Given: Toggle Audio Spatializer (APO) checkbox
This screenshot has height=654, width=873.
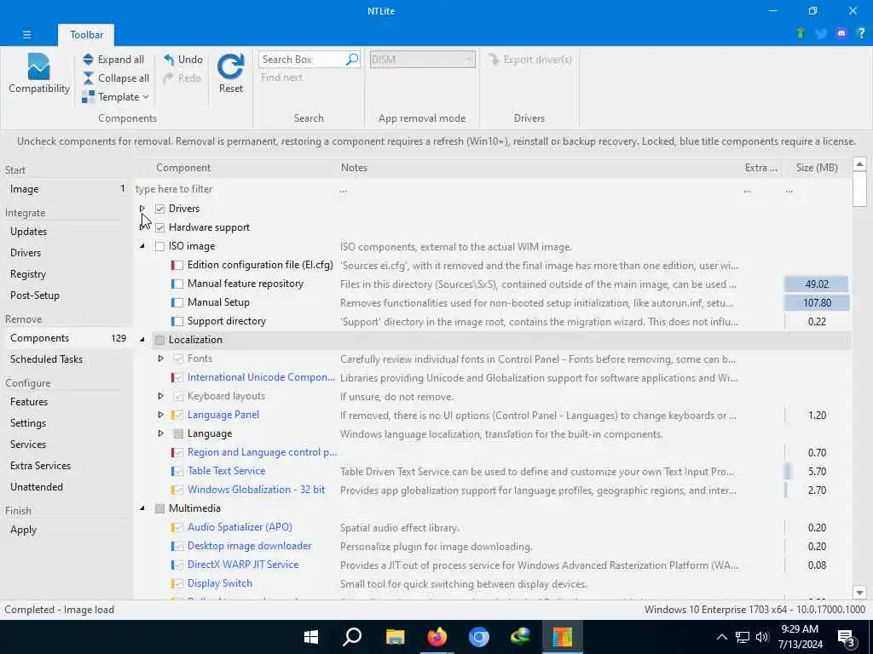Looking at the screenshot, I should pos(178,527).
